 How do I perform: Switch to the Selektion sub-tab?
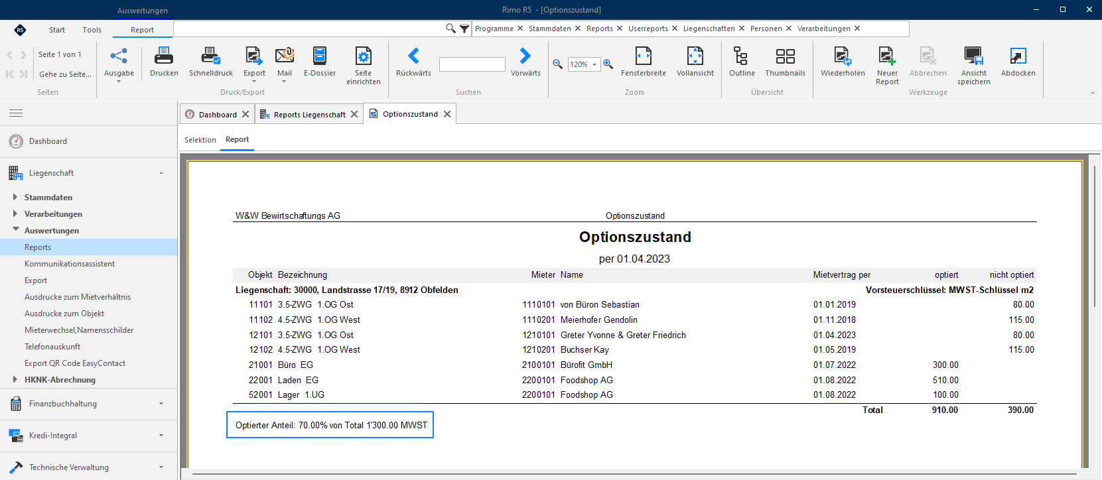[200, 140]
